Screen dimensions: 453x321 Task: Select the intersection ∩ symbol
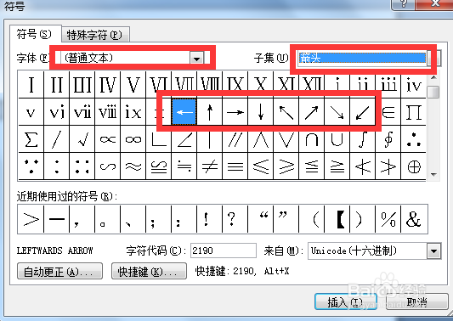(311, 139)
